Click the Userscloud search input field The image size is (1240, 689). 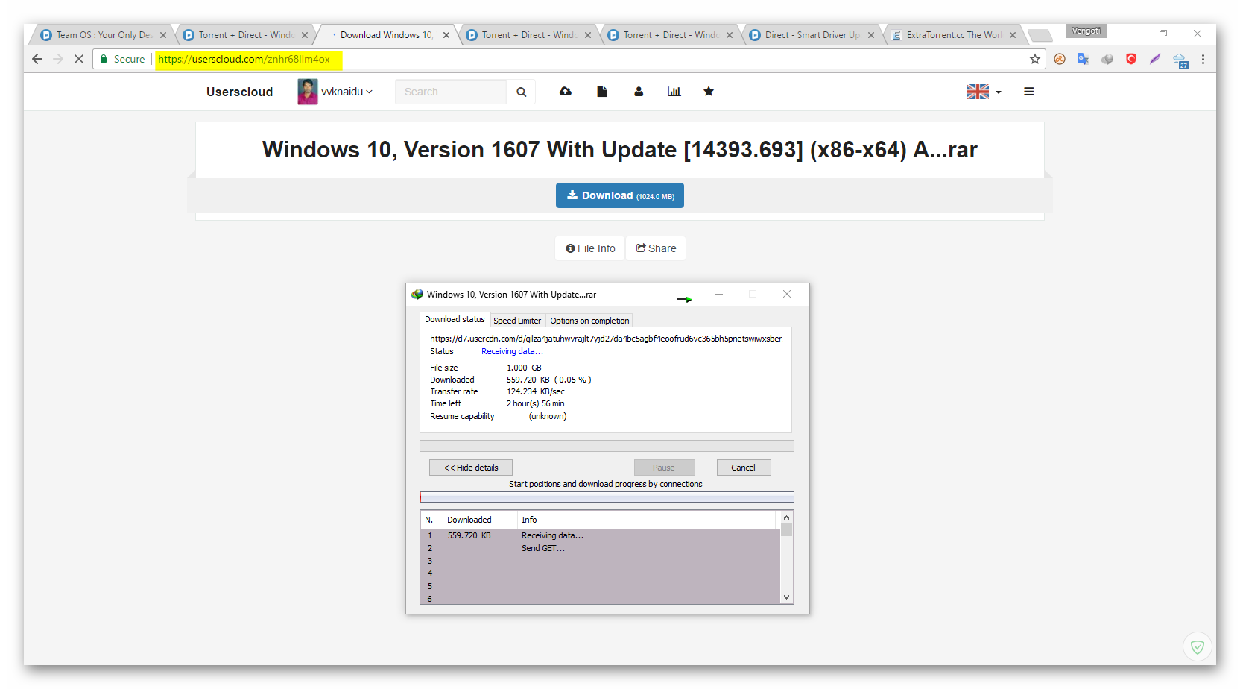(x=451, y=92)
